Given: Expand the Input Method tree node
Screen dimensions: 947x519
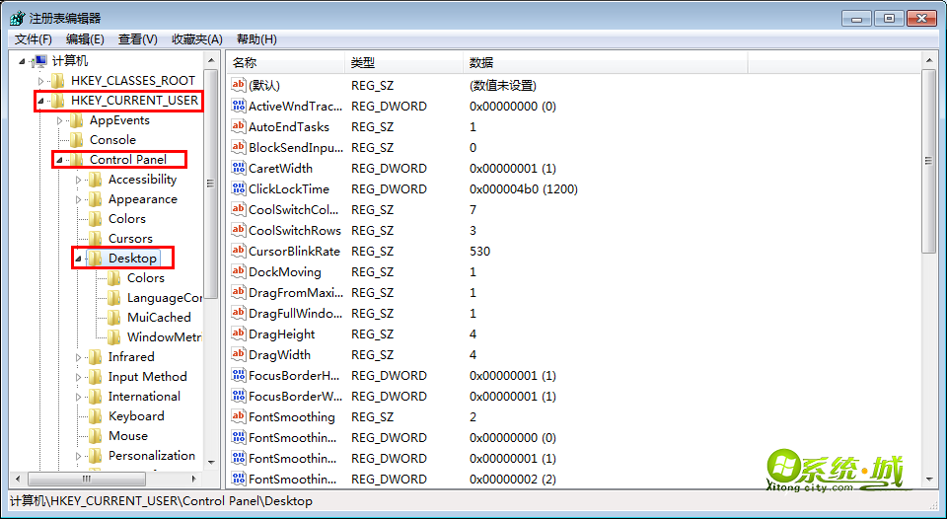Looking at the screenshot, I should point(80,377).
